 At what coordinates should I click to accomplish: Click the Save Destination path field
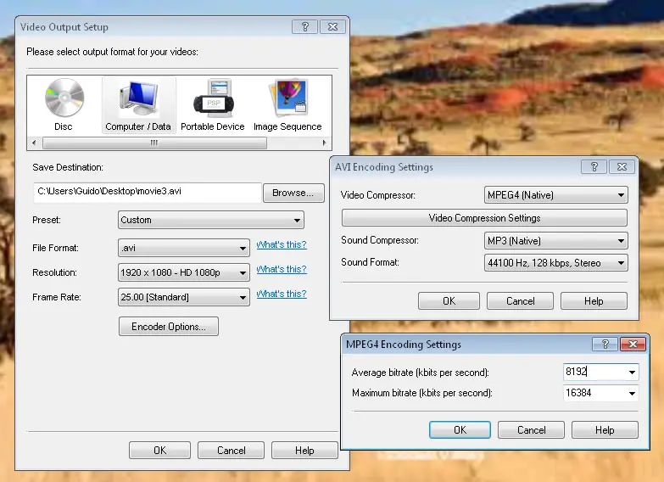tap(148, 192)
